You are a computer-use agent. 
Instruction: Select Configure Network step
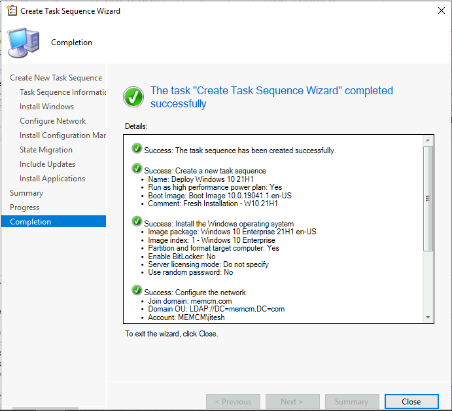(52, 121)
